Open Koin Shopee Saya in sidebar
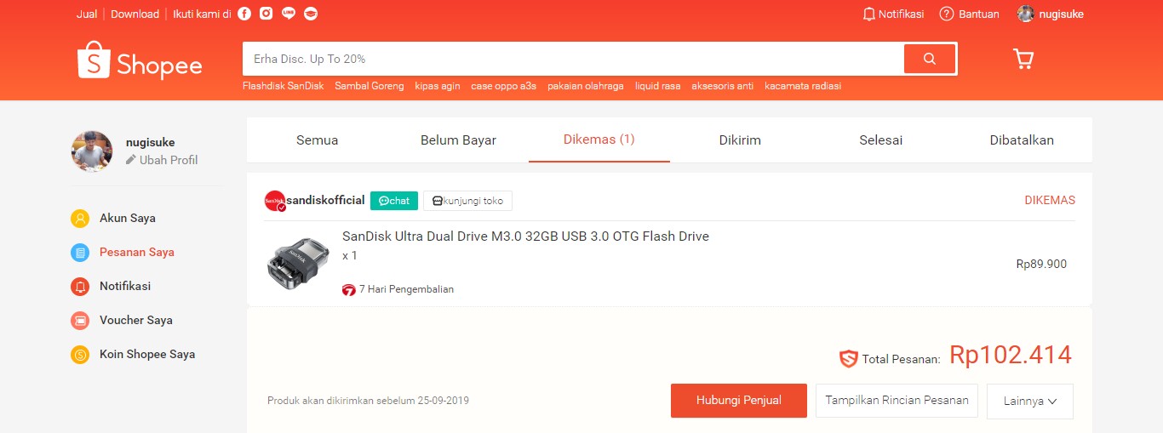Screen dimensions: 1163x433 click(146, 355)
